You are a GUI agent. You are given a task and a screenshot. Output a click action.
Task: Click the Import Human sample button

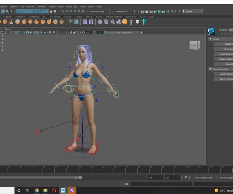(223, 74)
